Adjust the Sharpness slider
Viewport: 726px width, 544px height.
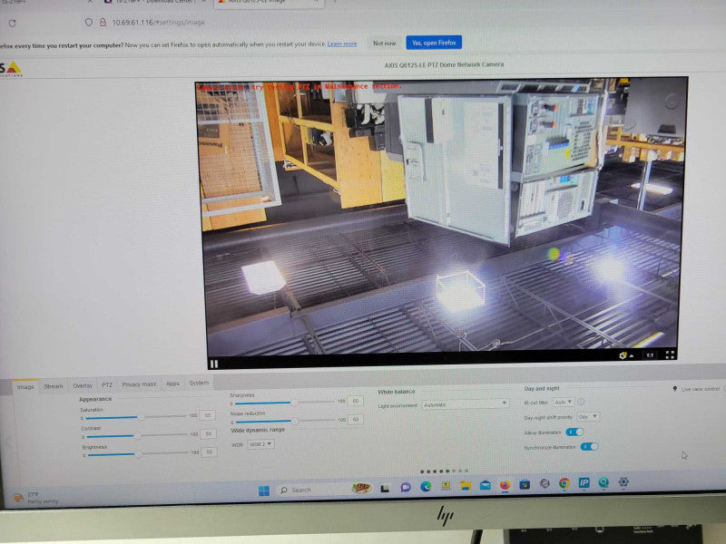[285, 403]
